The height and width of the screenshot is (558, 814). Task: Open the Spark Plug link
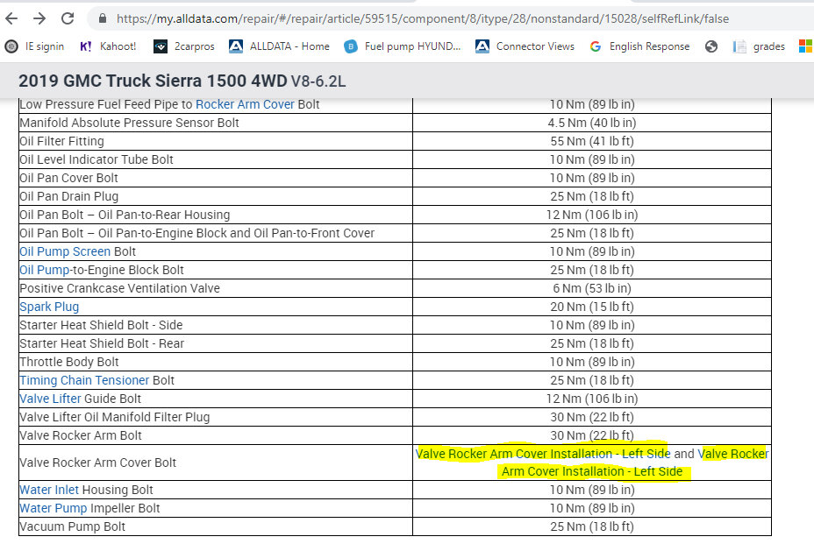point(49,307)
